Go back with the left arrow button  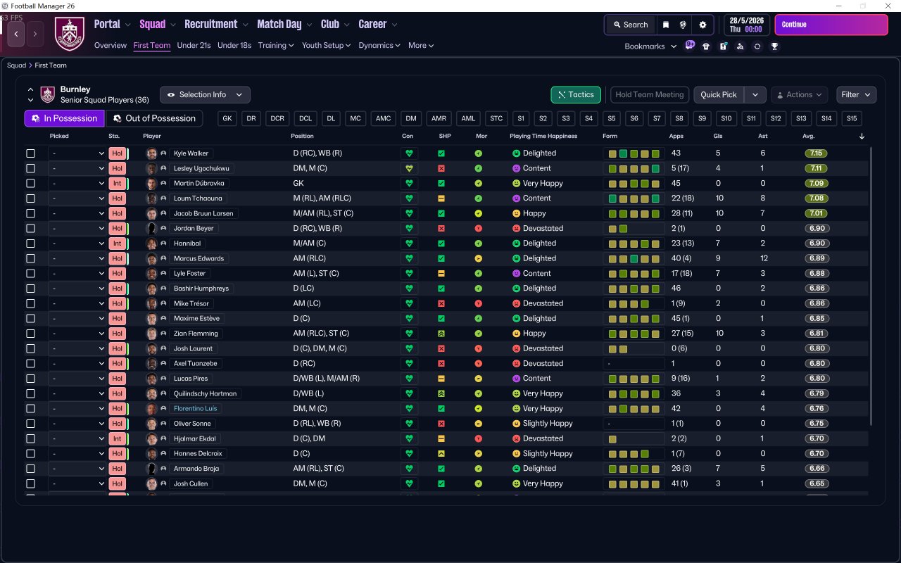coord(16,33)
